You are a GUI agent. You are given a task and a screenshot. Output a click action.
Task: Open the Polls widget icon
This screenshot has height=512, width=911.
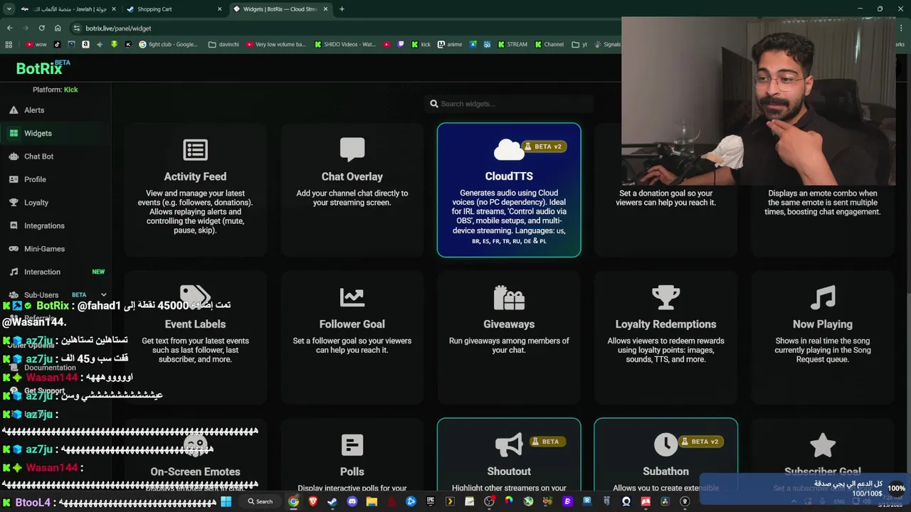click(x=352, y=445)
